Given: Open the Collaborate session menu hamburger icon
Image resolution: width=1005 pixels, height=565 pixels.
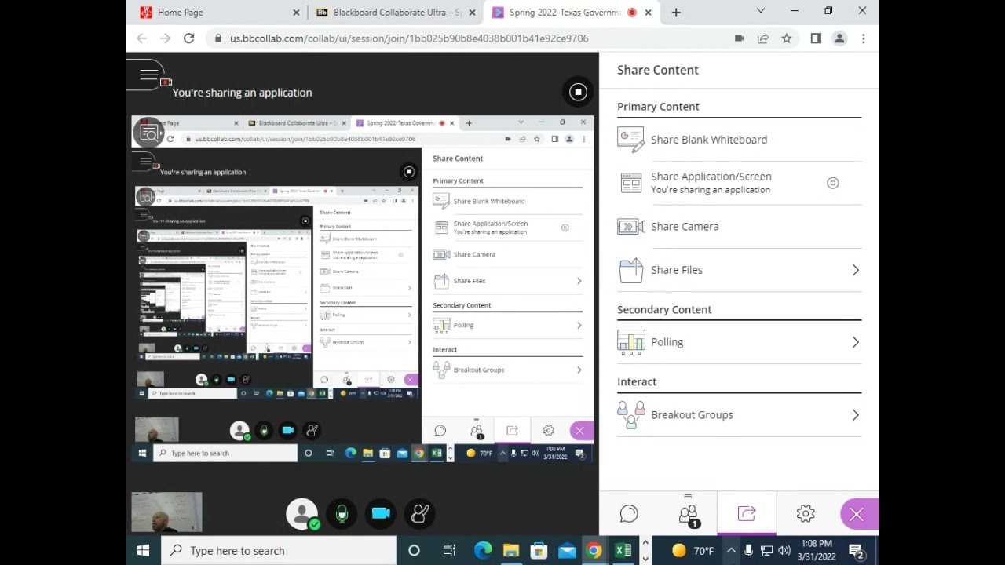Looking at the screenshot, I should (148, 75).
